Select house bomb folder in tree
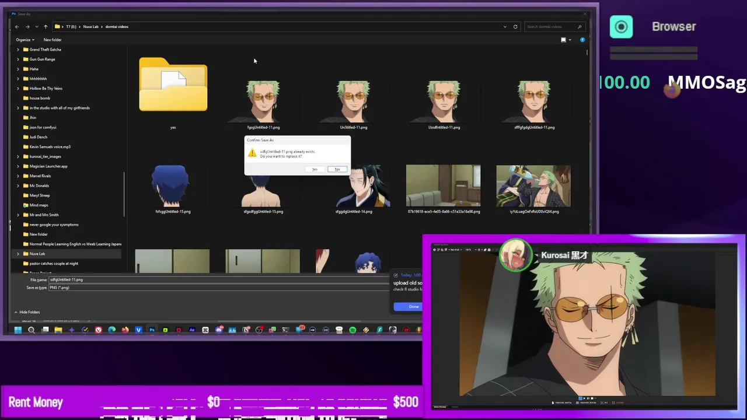747x420 pixels. [40, 98]
